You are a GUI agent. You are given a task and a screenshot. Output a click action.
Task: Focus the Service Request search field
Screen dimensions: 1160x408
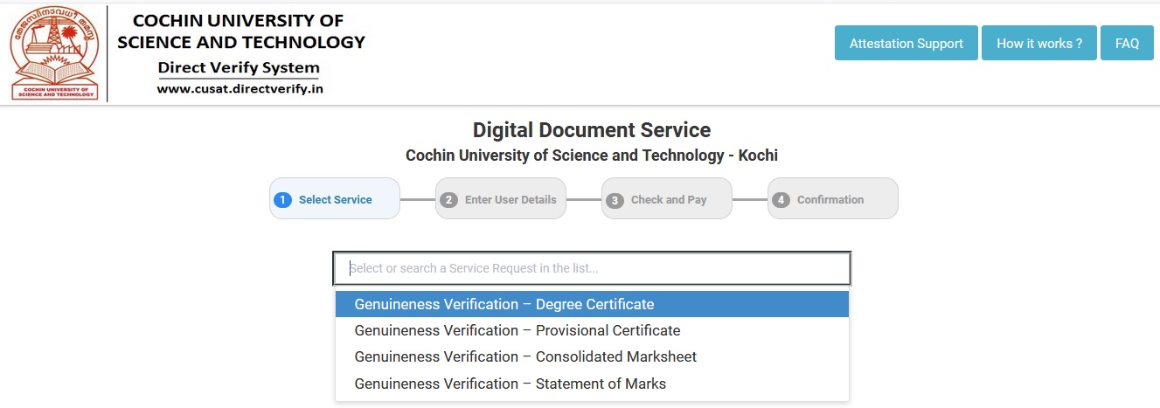pyautogui.click(x=592, y=268)
